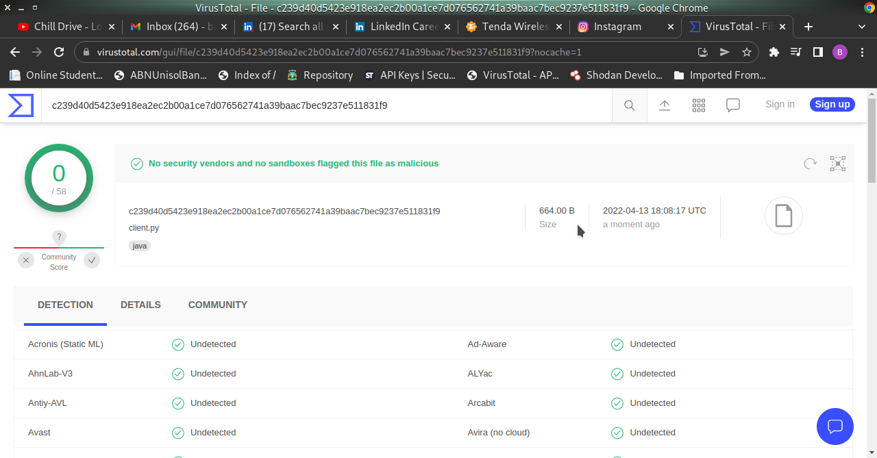Click the VirusTotal logo icon
The image size is (877, 458).
click(21, 105)
